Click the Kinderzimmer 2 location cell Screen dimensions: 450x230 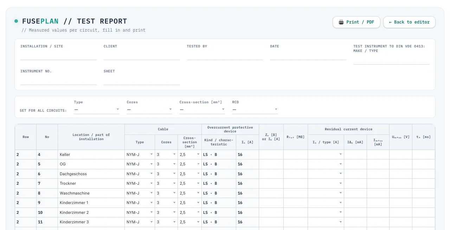(x=91, y=212)
